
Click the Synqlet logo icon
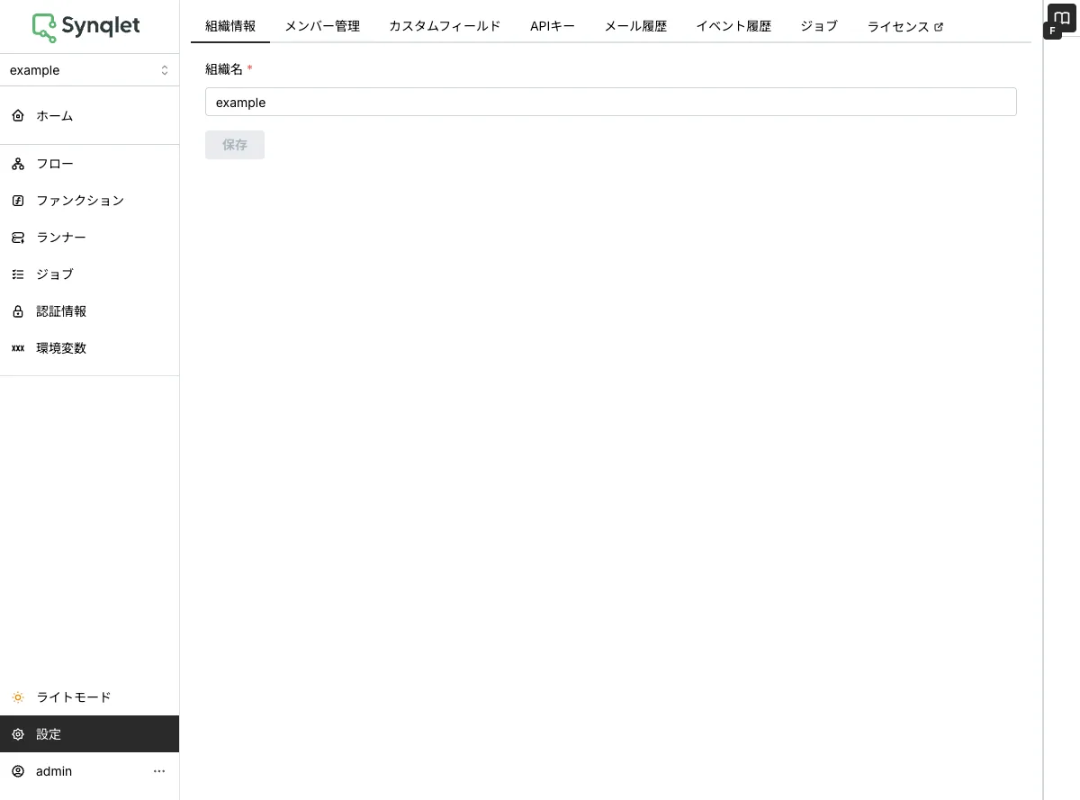click(x=44, y=27)
